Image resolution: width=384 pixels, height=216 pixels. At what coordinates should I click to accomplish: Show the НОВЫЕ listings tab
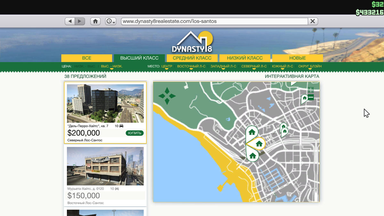pos(298,58)
